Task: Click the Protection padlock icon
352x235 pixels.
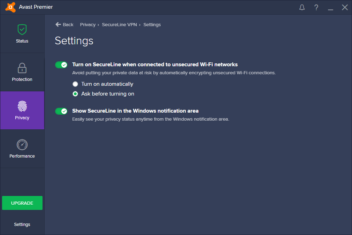Action: coord(22,68)
